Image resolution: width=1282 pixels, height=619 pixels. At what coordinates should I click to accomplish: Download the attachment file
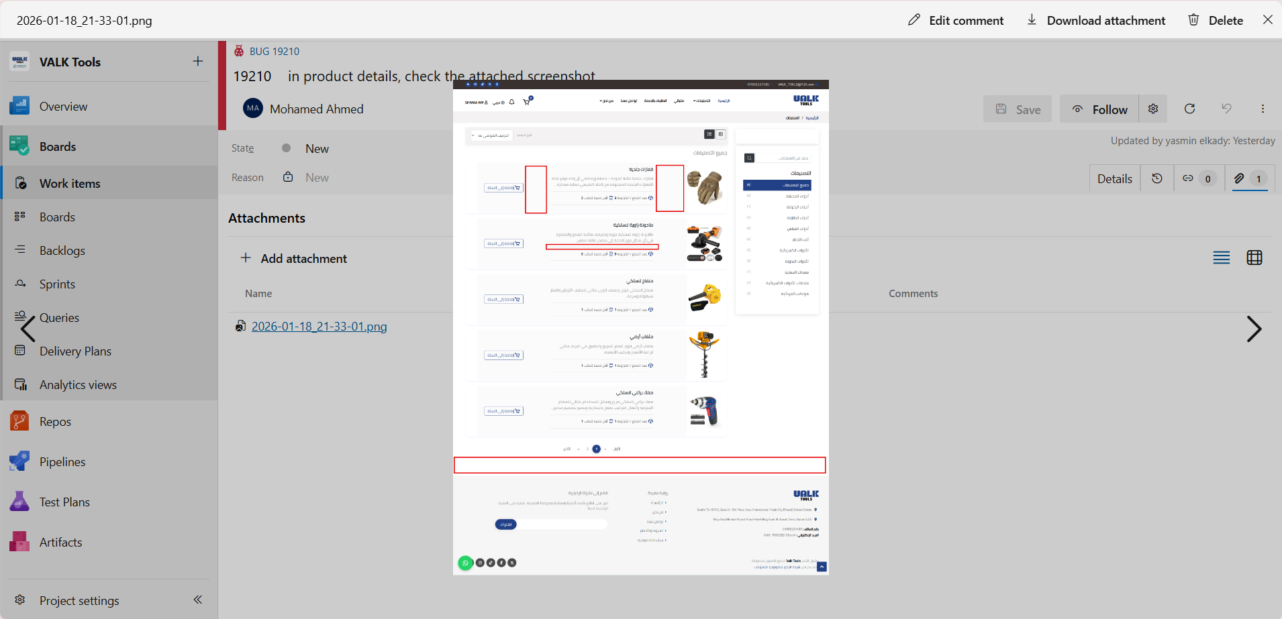pos(1096,20)
